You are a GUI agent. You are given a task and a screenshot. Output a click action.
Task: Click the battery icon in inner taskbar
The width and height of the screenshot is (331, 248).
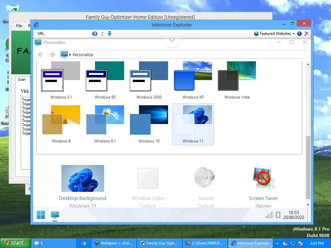(278, 214)
